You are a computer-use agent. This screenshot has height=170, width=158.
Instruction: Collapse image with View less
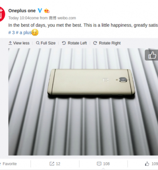click(19, 43)
